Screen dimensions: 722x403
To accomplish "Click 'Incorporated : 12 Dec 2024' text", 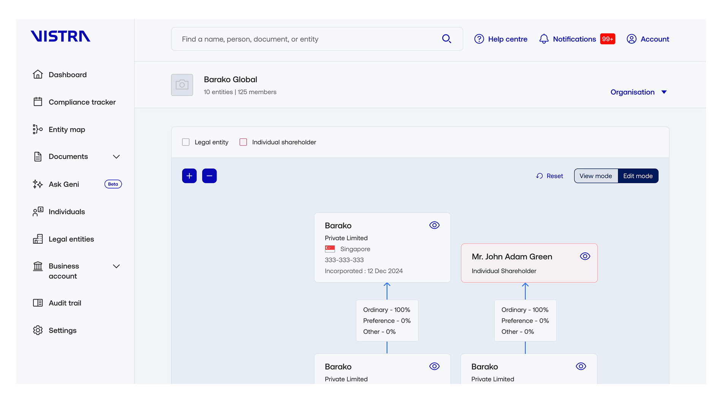I will point(364,271).
